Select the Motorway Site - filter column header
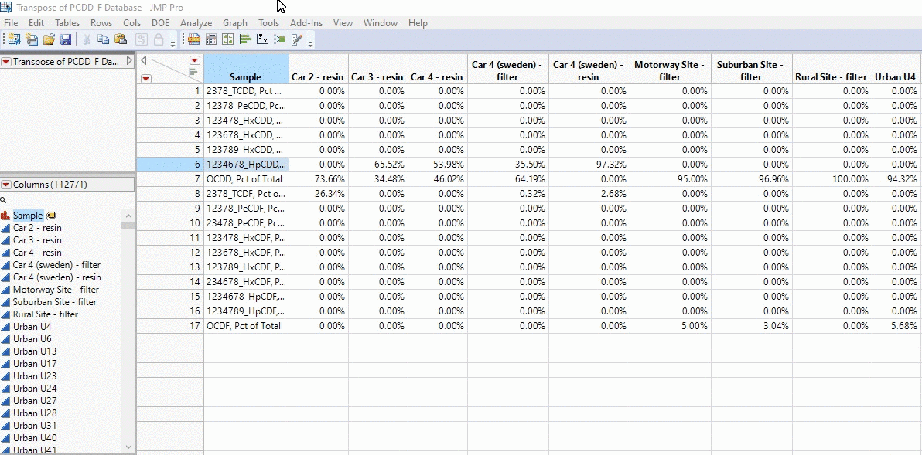 671,70
